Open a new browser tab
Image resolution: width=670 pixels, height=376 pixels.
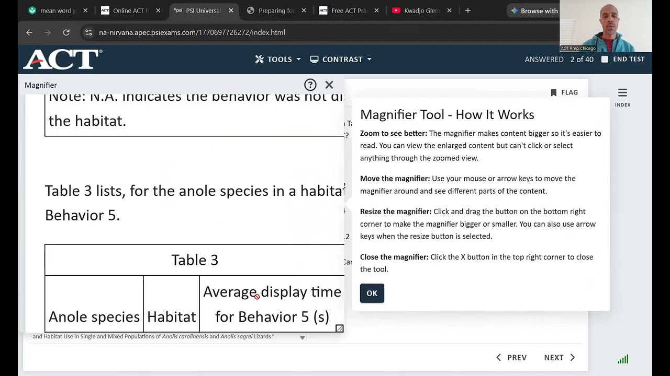pos(468,10)
